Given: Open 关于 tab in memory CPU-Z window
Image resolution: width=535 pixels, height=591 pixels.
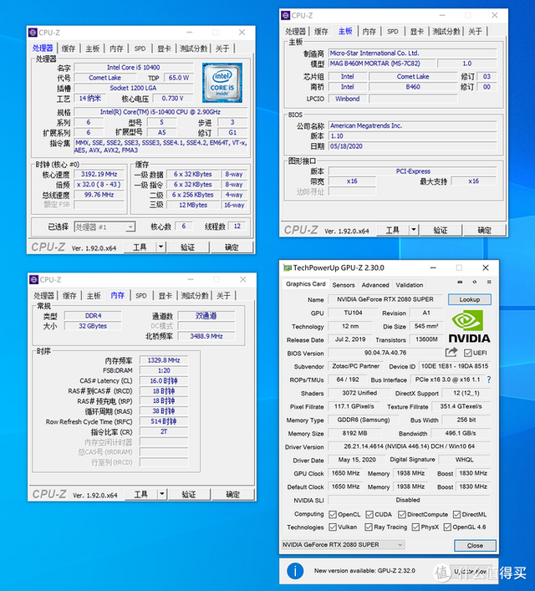Looking at the screenshot, I should (223, 296).
